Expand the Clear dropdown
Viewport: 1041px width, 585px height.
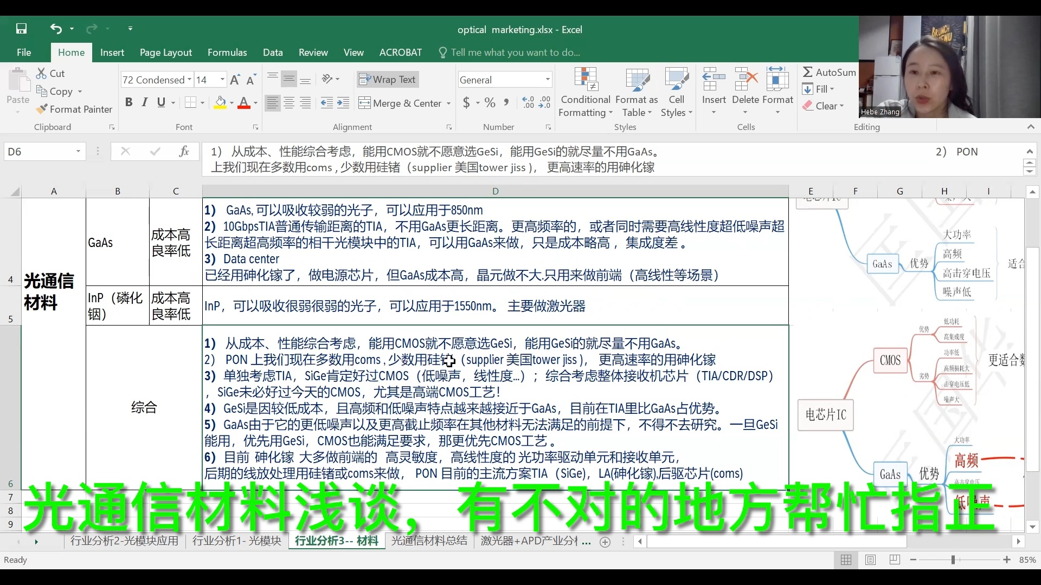(x=841, y=106)
